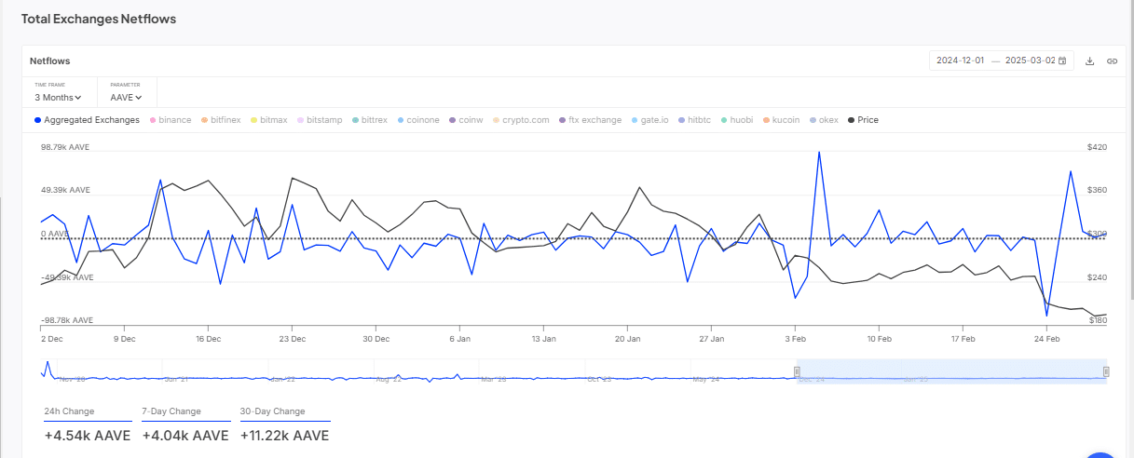Open calendar icon in date range

[x=1062, y=61]
